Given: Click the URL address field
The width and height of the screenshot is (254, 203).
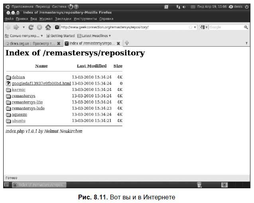Looking at the screenshot, I should point(124,27).
